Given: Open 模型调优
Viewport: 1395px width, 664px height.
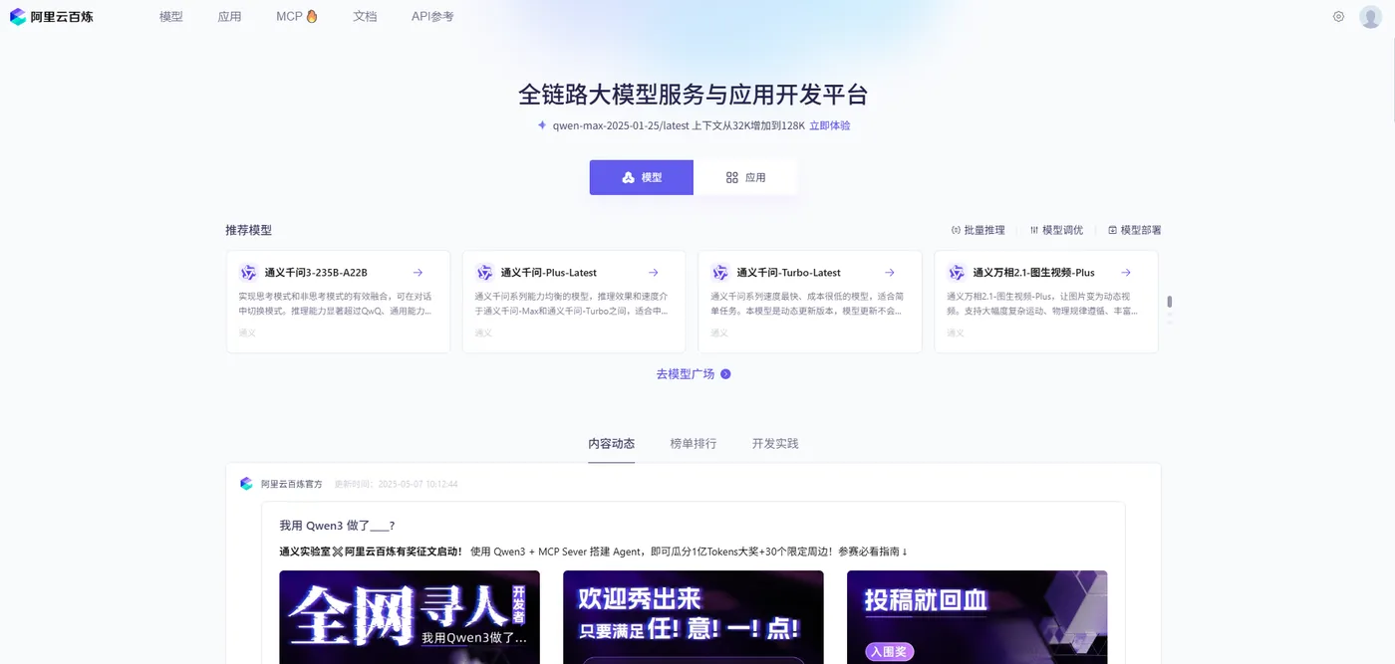Looking at the screenshot, I should pos(1056,230).
